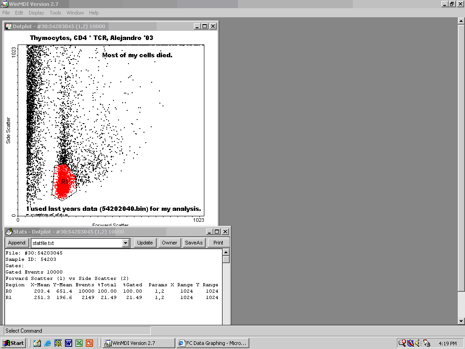Open the Window menu
Image resolution: width=465 pixels, height=349 pixels.
[75, 13]
